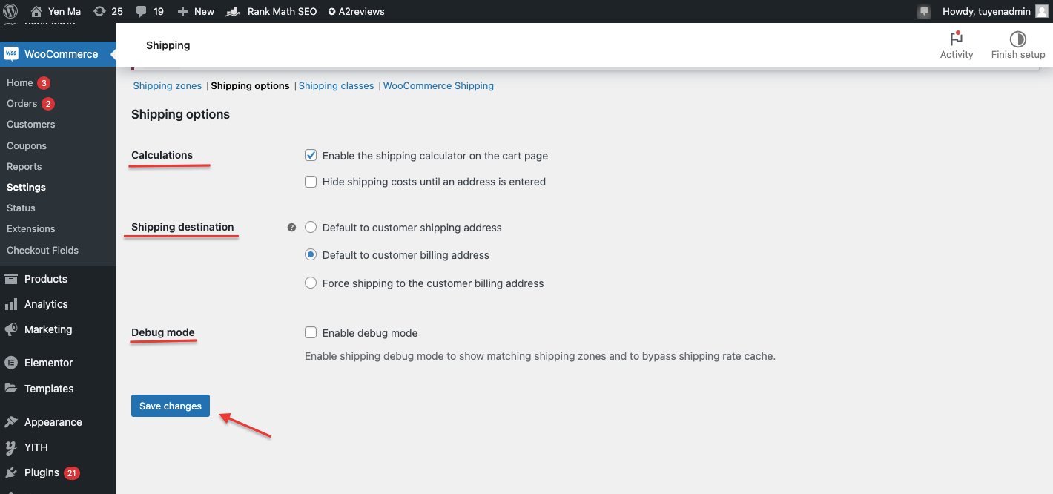Check Hide shipping costs until address entered
The width and height of the screenshot is (1053, 494).
(x=311, y=182)
